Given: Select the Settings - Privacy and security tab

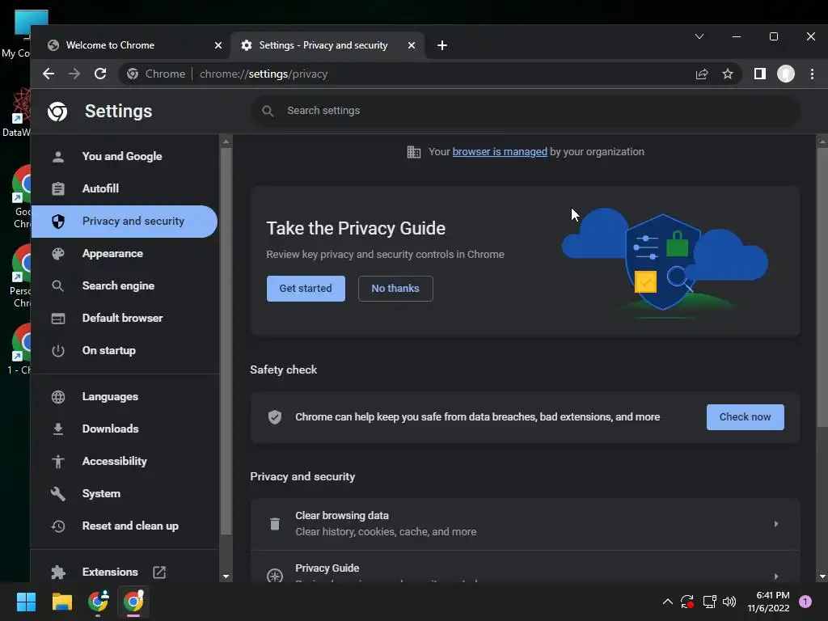Looking at the screenshot, I should (x=328, y=45).
